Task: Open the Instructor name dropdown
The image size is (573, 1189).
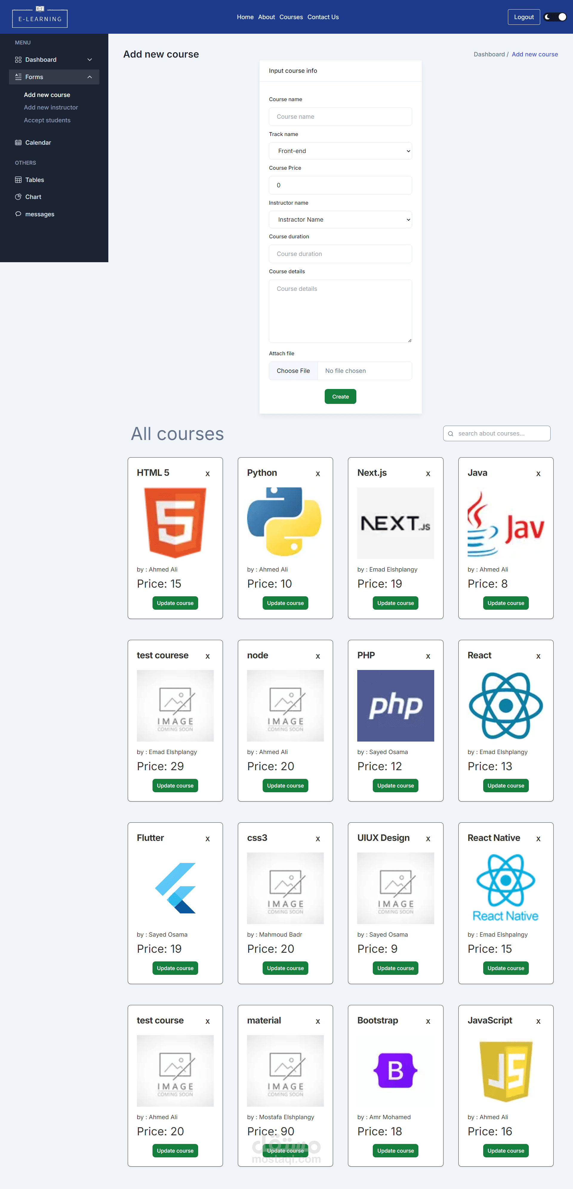Action: 340,220
